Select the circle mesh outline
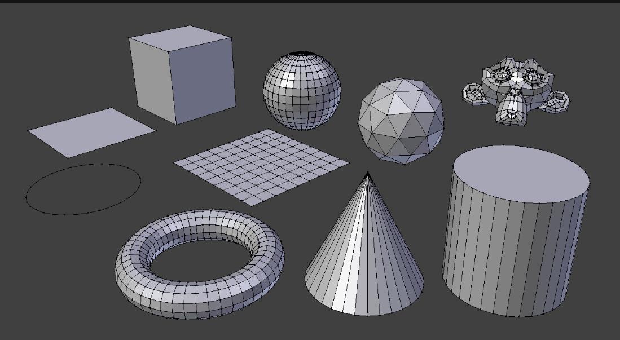The height and width of the screenshot is (340, 620). 83,190
